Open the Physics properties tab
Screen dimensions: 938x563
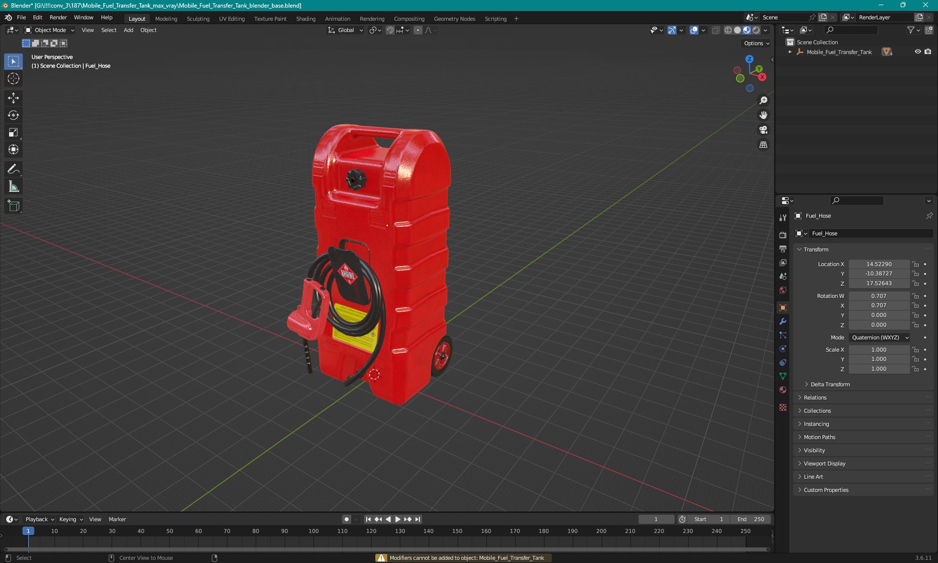click(x=783, y=349)
